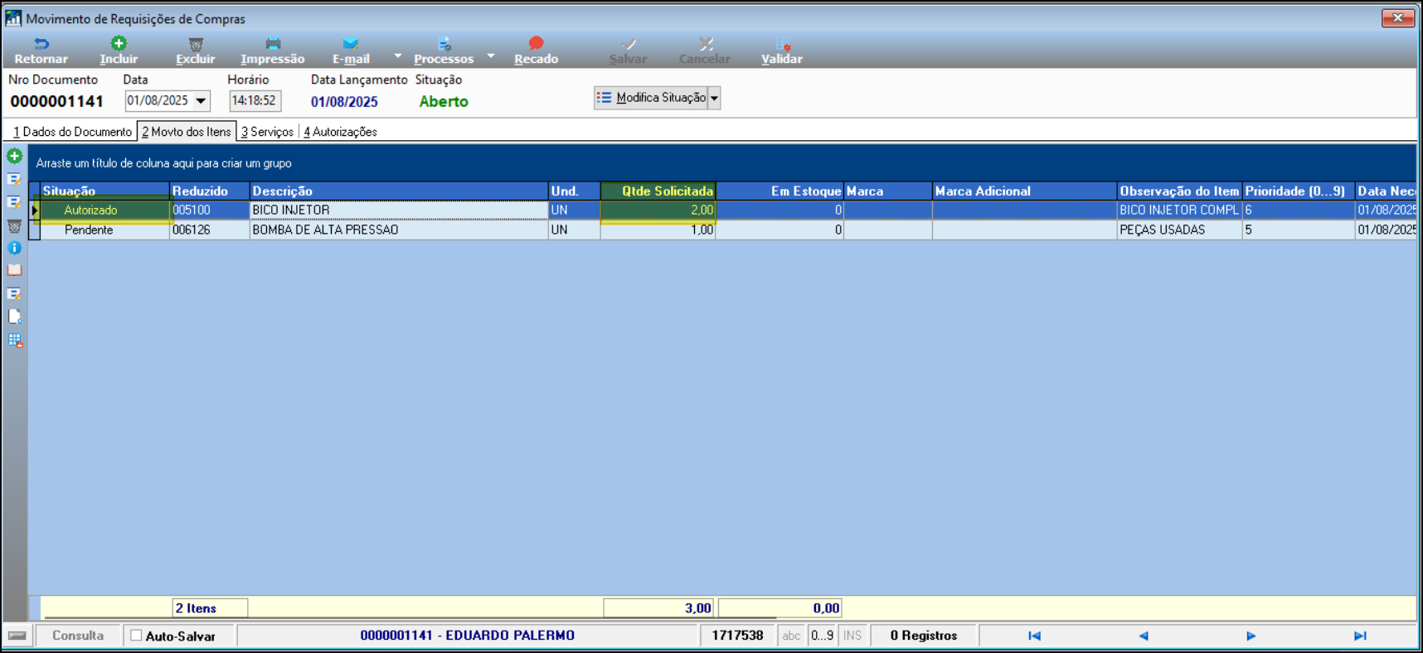
Task: Expand the arrow next to E-mail
Action: point(397,56)
